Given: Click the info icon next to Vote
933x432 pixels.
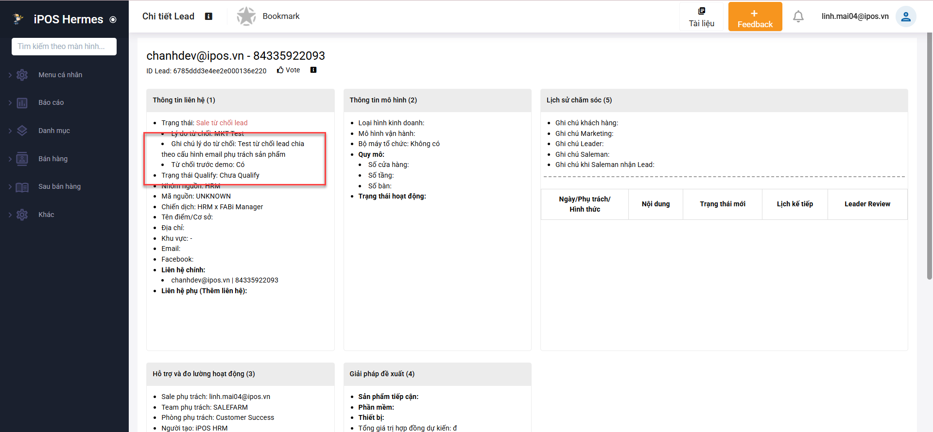Looking at the screenshot, I should coord(313,70).
